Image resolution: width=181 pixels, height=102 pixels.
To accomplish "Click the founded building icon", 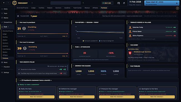I will 18,16.
